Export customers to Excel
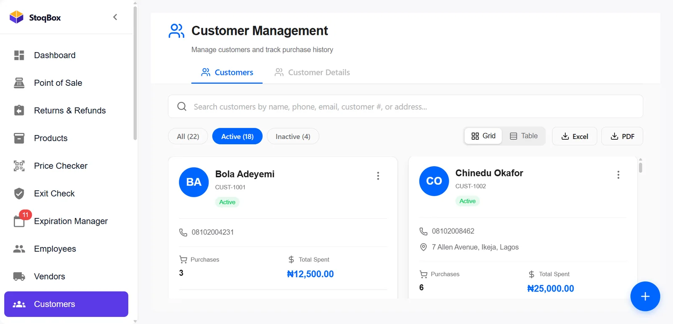 [x=575, y=136]
